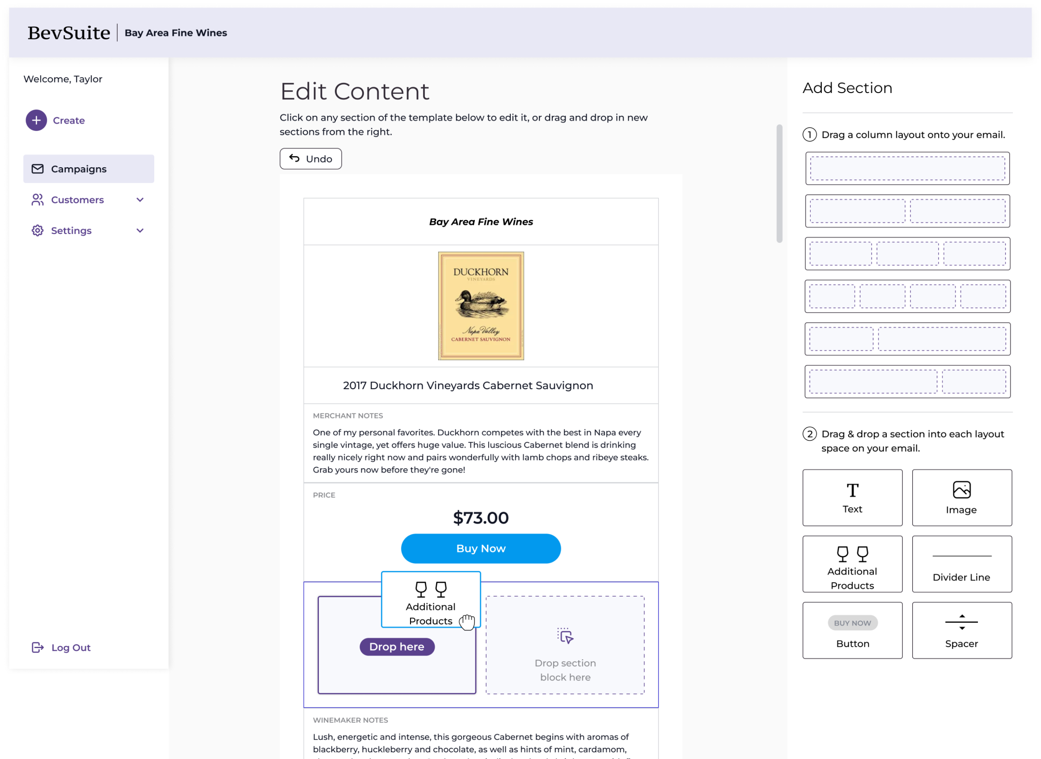Open Customers menu item
Image resolution: width=1041 pixels, height=759 pixels.
coord(89,200)
